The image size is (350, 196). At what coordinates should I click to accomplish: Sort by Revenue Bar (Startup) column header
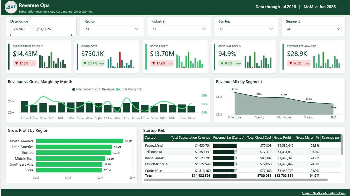[x=229, y=138]
